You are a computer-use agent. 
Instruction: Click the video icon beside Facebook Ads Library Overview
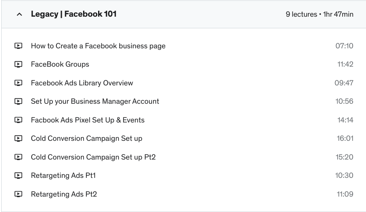pos(18,83)
